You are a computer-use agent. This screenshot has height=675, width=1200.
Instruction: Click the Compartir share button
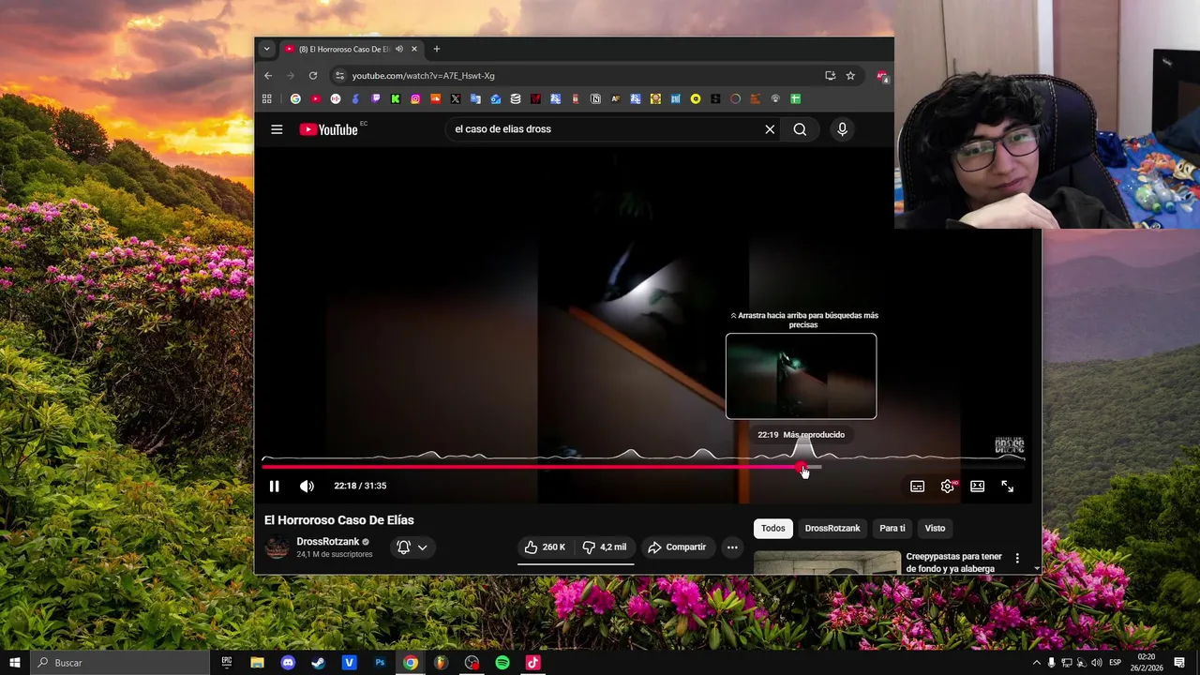pos(677,547)
